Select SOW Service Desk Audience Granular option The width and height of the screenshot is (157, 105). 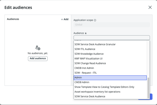[x=110, y=44]
